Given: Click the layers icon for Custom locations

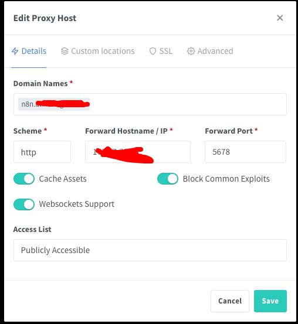Looking at the screenshot, I should (65, 51).
